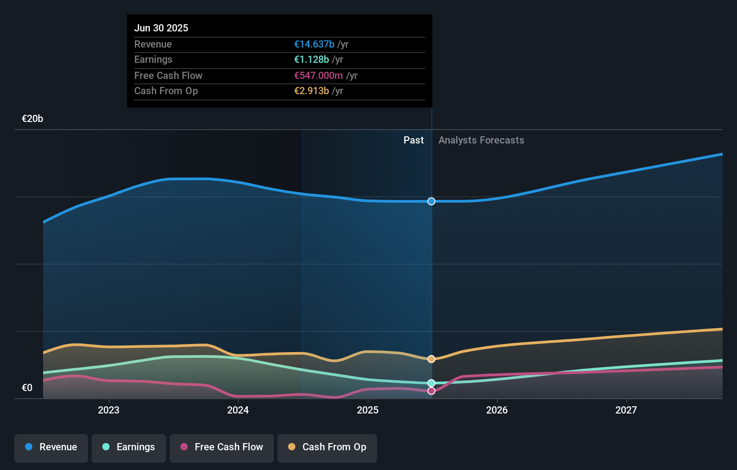Image resolution: width=737 pixels, height=470 pixels.
Task: Select the blue Revenue data point marker
Action: pos(431,201)
